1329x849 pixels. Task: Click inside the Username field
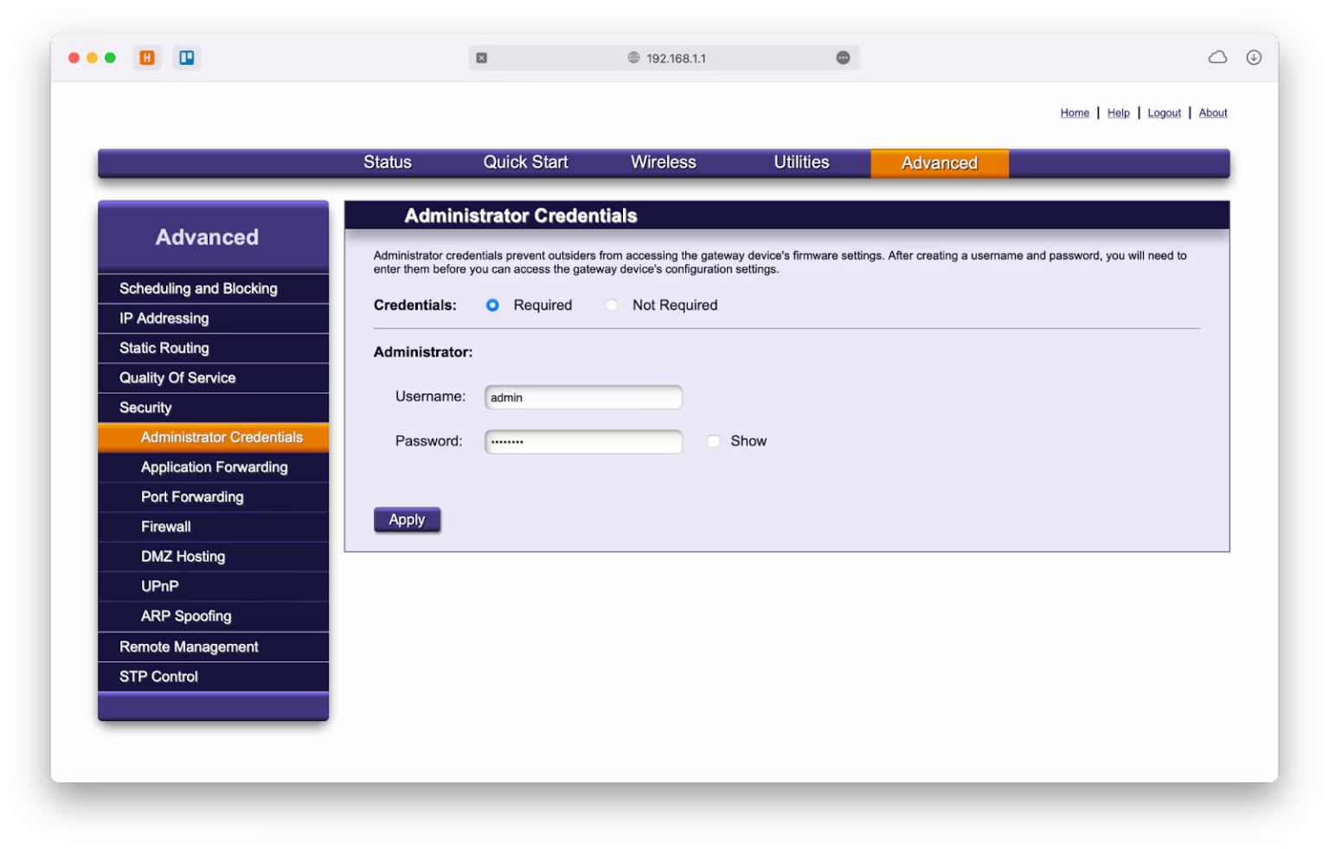pos(582,397)
